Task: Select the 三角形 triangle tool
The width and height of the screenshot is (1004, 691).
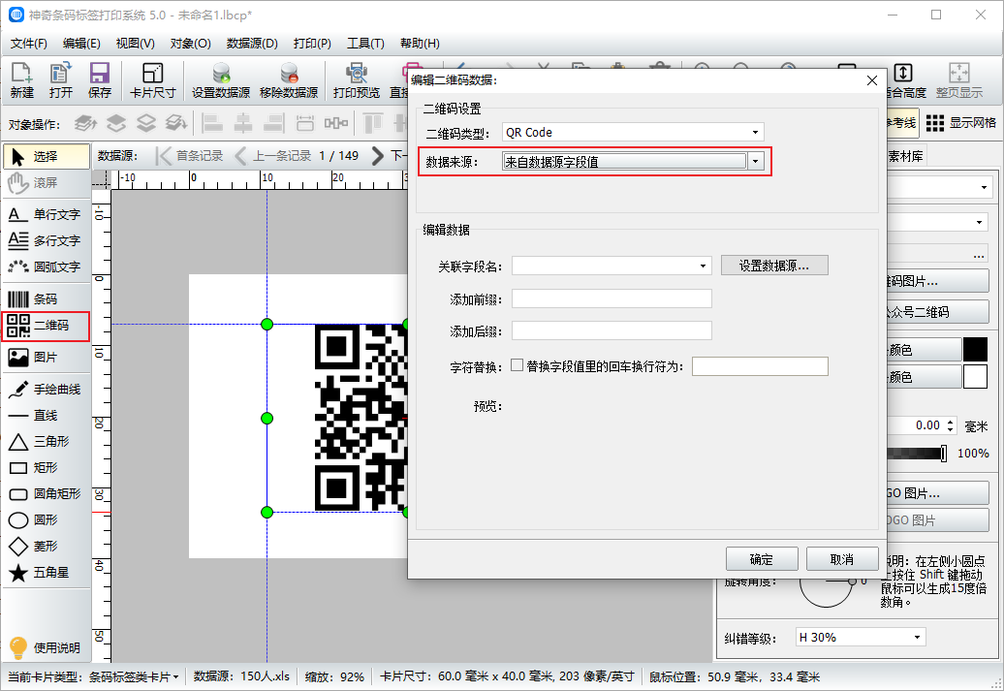Action: (47, 442)
